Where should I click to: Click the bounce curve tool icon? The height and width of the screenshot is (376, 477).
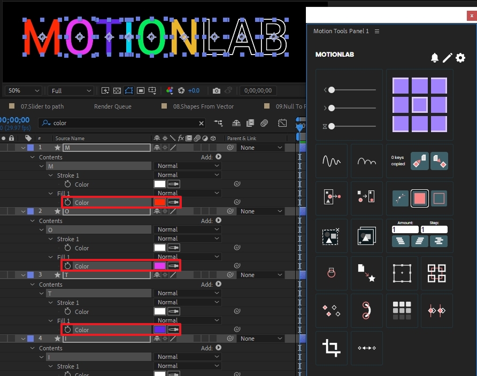(x=366, y=161)
